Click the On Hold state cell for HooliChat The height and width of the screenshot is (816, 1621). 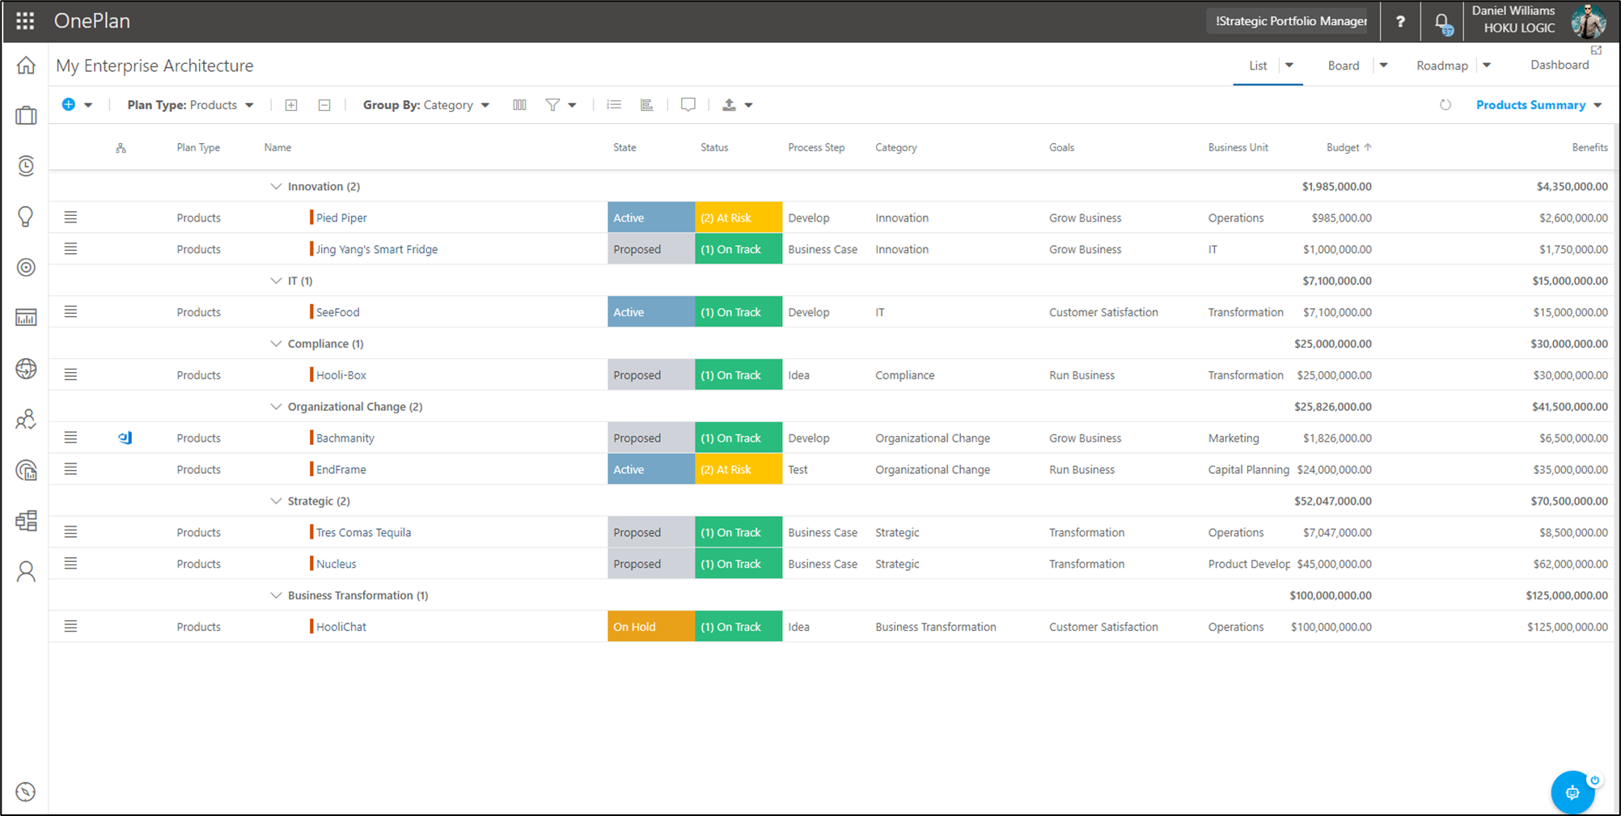pyautogui.click(x=651, y=627)
